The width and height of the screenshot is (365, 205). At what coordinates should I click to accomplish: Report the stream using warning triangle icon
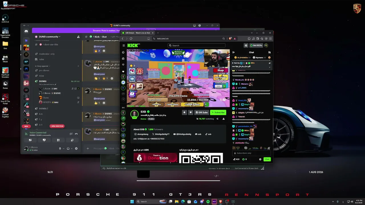[223, 119]
